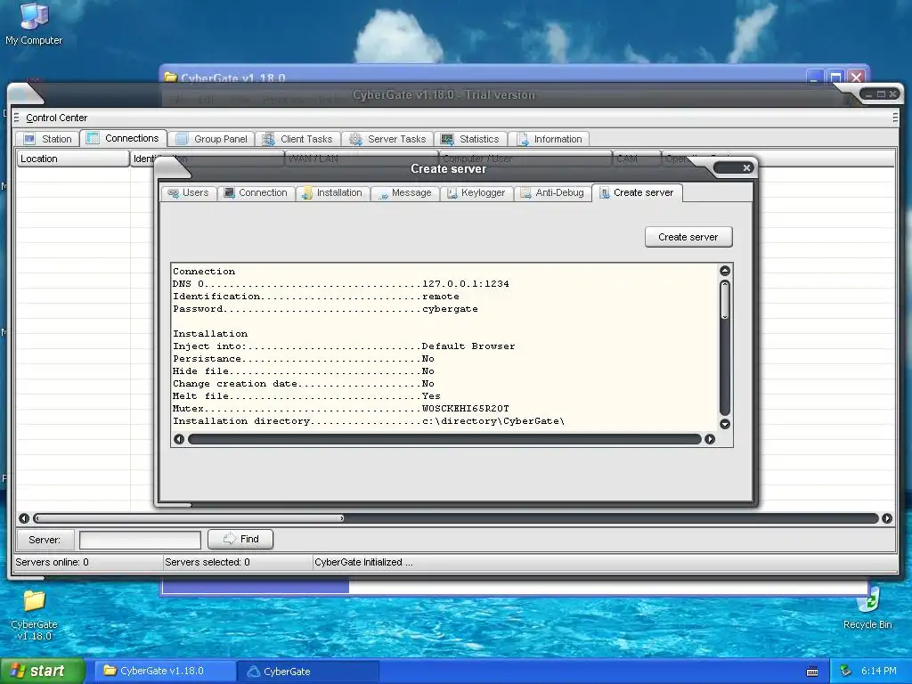Image resolution: width=912 pixels, height=684 pixels.
Task: Click the Keylogger tab icon
Action: (452, 193)
